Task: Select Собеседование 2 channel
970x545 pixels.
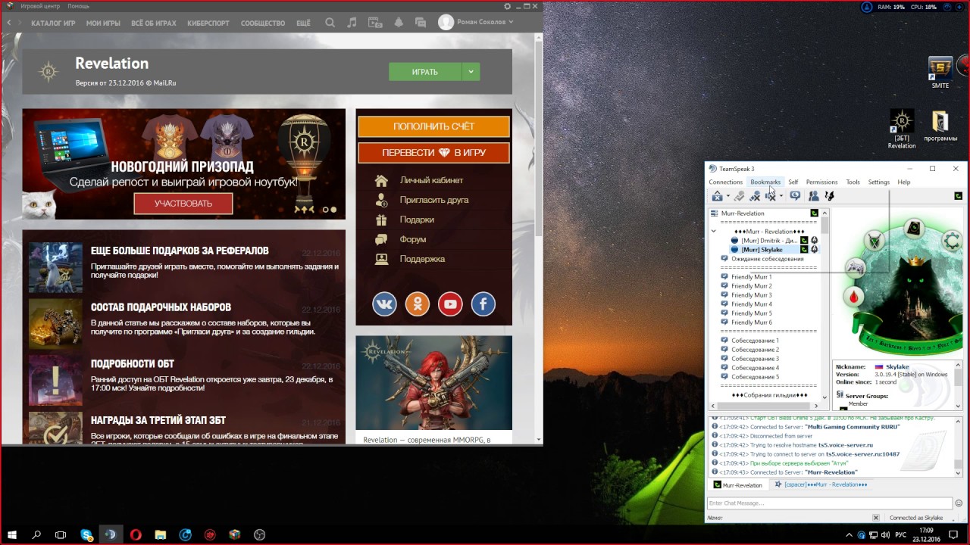Action: tap(755, 350)
